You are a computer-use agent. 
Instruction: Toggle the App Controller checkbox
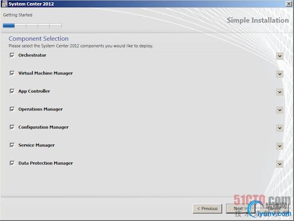point(12,91)
